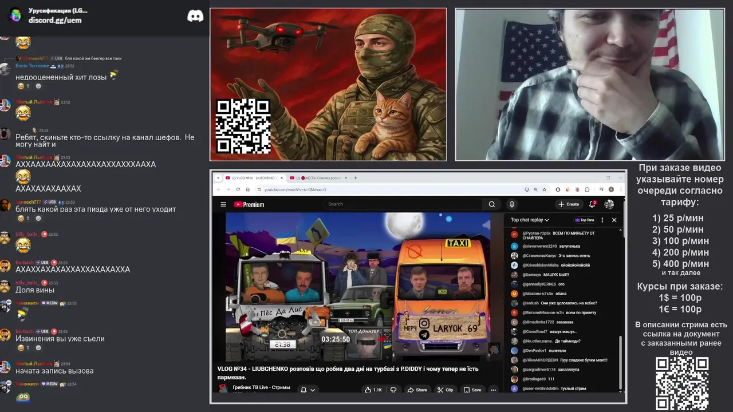Open a new browser tab

point(355,178)
